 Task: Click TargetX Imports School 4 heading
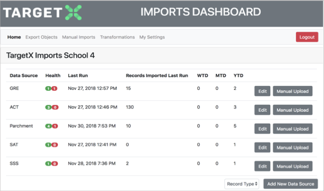(50, 55)
